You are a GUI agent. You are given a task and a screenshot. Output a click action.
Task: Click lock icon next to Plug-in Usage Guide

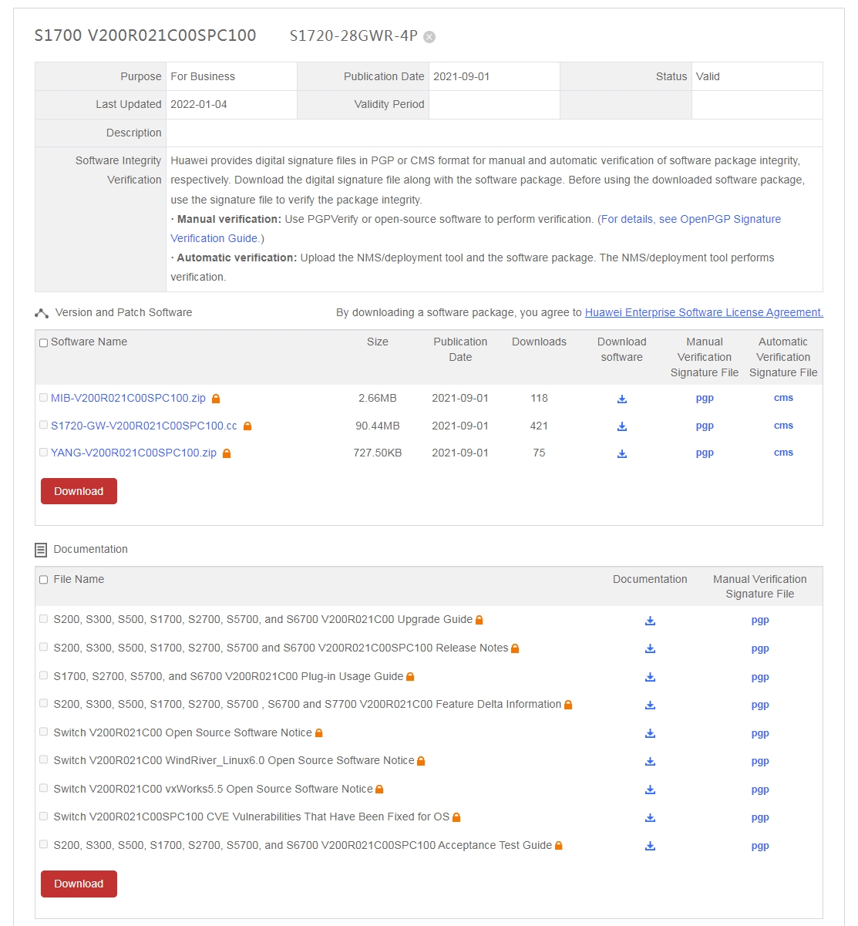(x=410, y=677)
